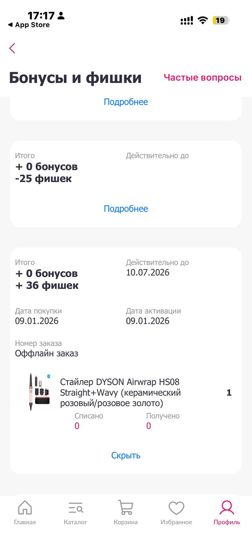The width and height of the screenshot is (252, 548).
Task: Select the Профиль tab
Action: pyautogui.click(x=227, y=512)
